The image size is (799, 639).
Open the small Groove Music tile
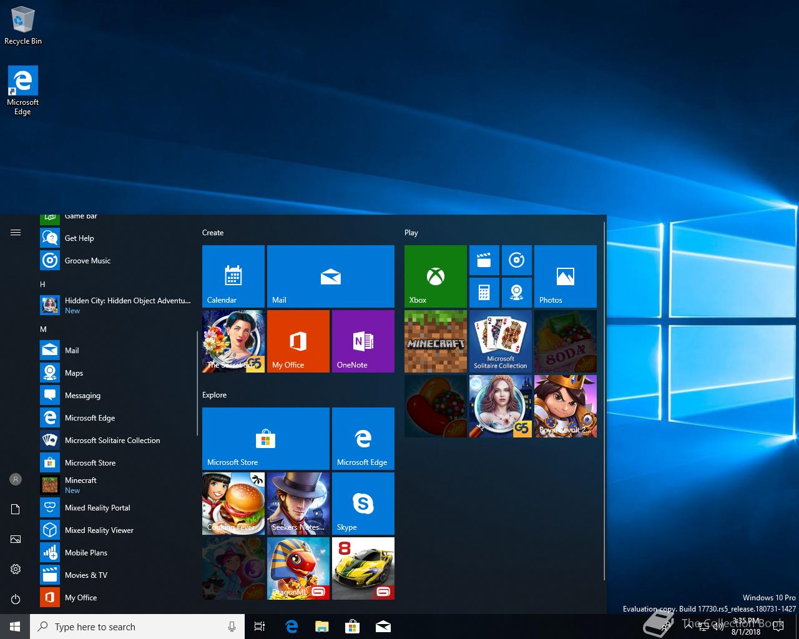point(517,260)
